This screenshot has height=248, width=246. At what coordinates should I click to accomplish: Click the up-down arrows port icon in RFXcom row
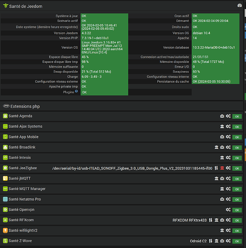210,220
